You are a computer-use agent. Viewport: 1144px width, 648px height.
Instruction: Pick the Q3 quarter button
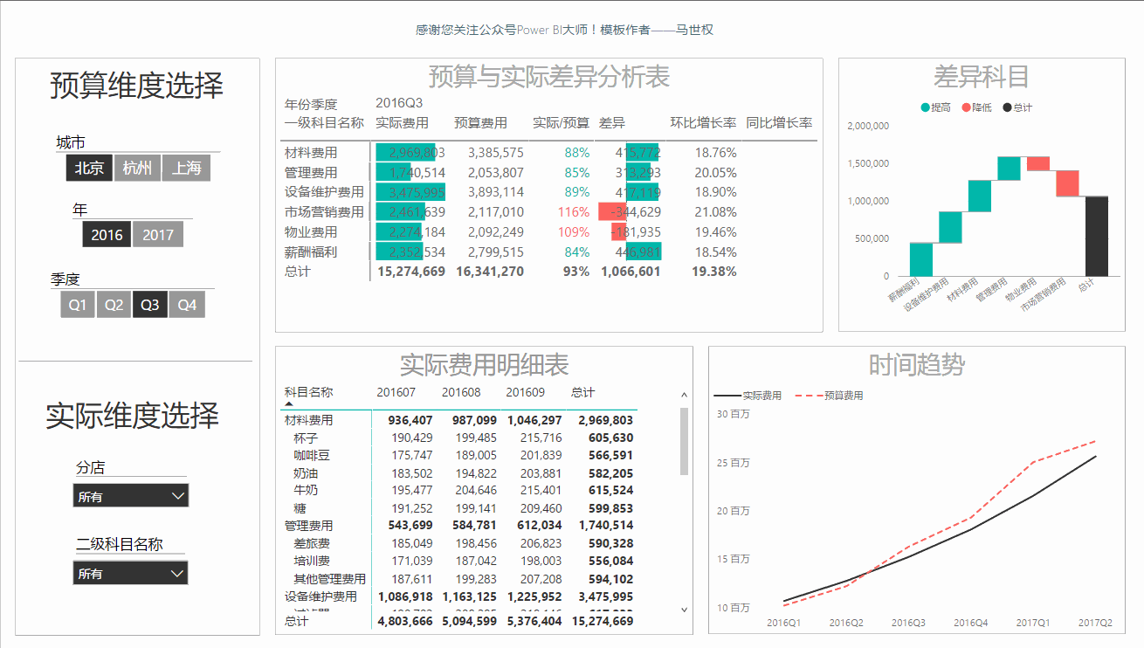(x=150, y=305)
